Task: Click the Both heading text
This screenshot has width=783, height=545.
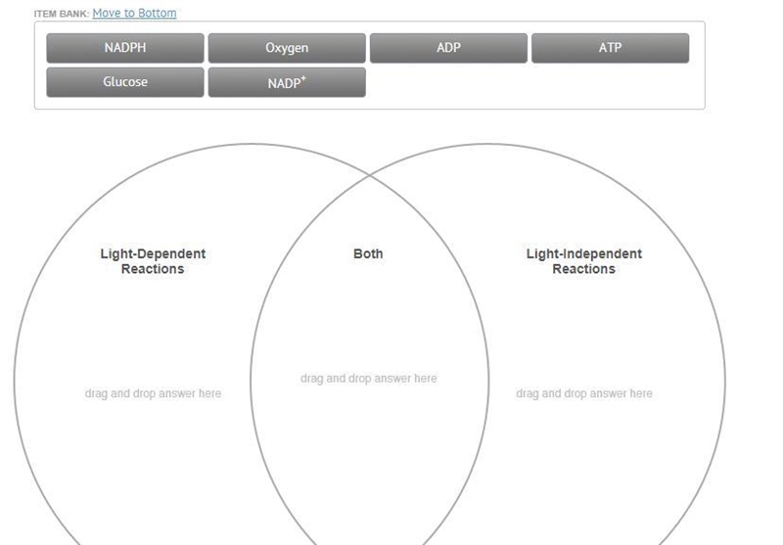Action: click(x=368, y=253)
